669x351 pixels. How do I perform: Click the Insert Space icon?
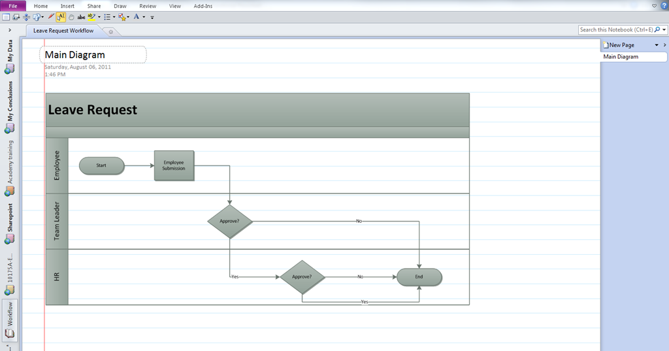tap(26, 17)
